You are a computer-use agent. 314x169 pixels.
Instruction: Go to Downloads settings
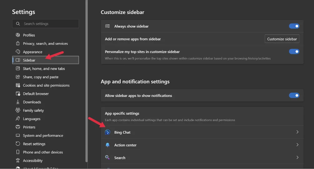coord(45,102)
